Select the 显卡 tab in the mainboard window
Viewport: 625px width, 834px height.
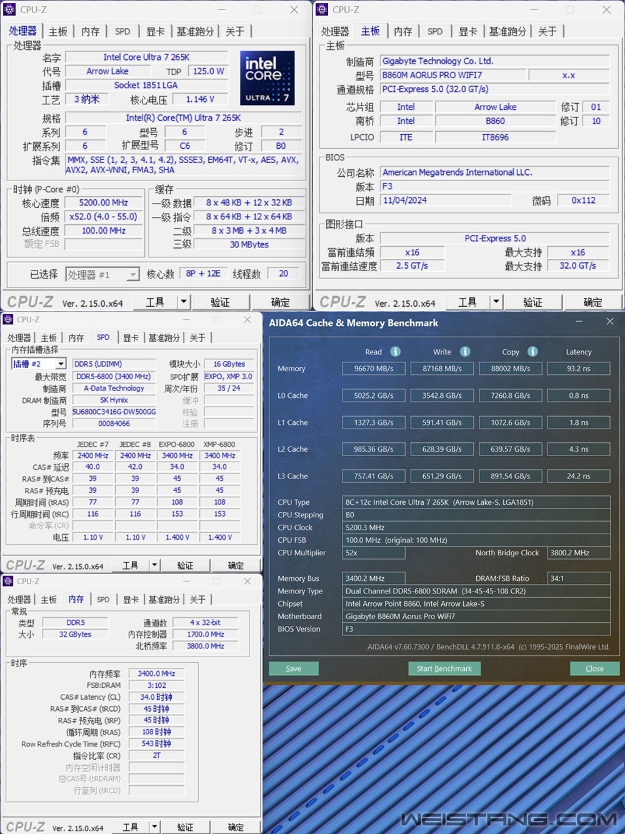pos(468,31)
